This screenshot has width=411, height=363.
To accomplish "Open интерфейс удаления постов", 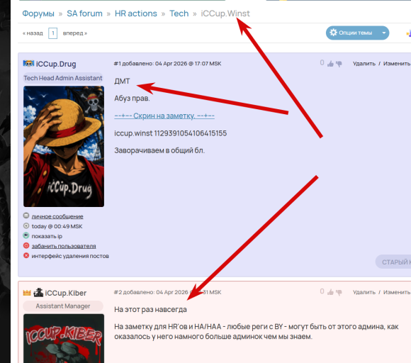I will coord(70,256).
